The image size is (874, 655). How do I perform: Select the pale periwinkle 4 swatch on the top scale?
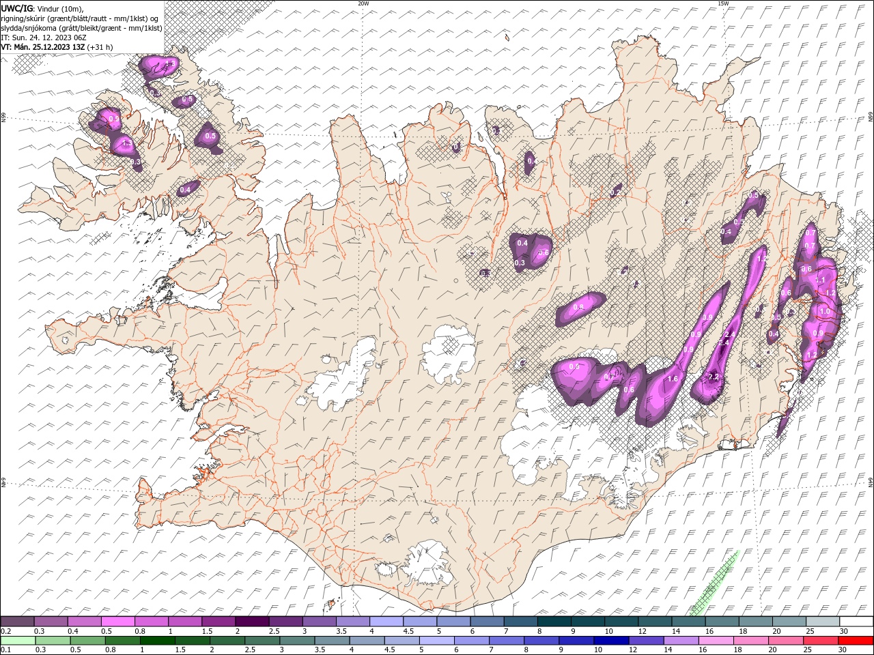click(x=386, y=622)
